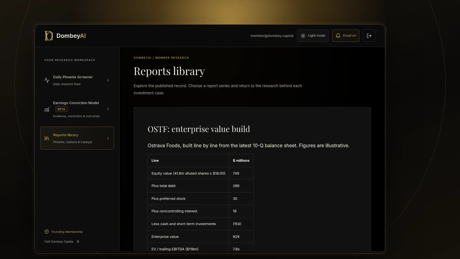
Task: Toggle the Light mode switch
Action: click(313, 36)
